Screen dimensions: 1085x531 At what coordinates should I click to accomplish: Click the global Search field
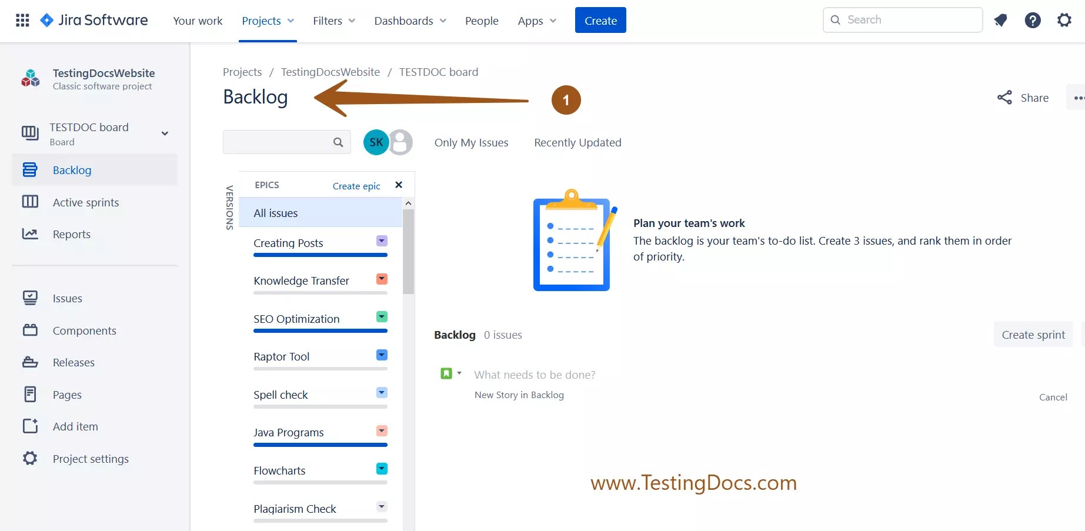tap(903, 20)
